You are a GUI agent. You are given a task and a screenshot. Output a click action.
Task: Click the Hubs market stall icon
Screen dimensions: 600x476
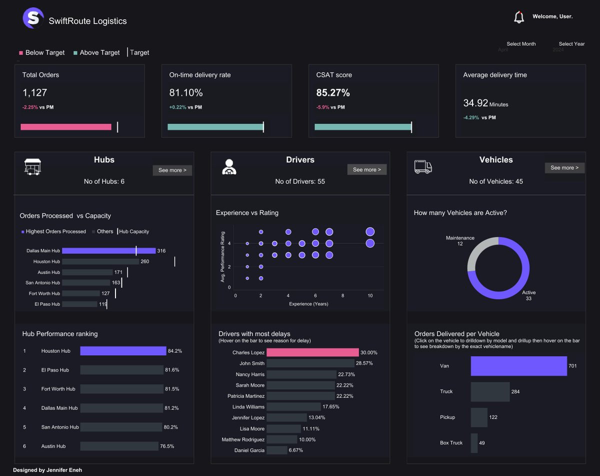click(x=32, y=167)
